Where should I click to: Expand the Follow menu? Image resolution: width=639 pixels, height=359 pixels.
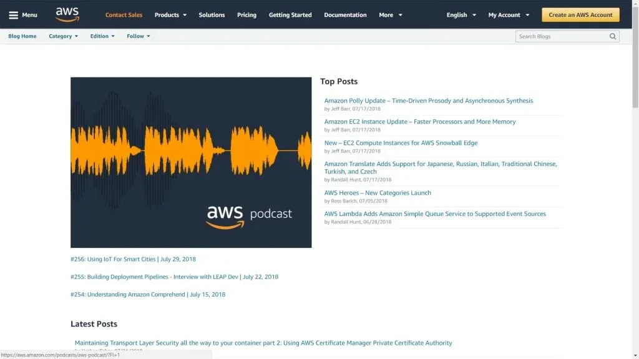139,36
